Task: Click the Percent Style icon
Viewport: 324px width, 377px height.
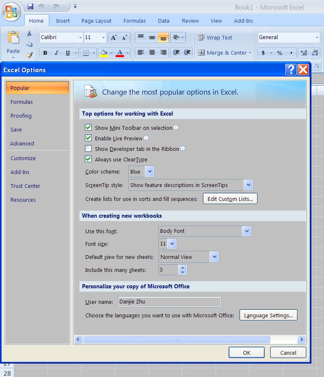Action: (279, 53)
